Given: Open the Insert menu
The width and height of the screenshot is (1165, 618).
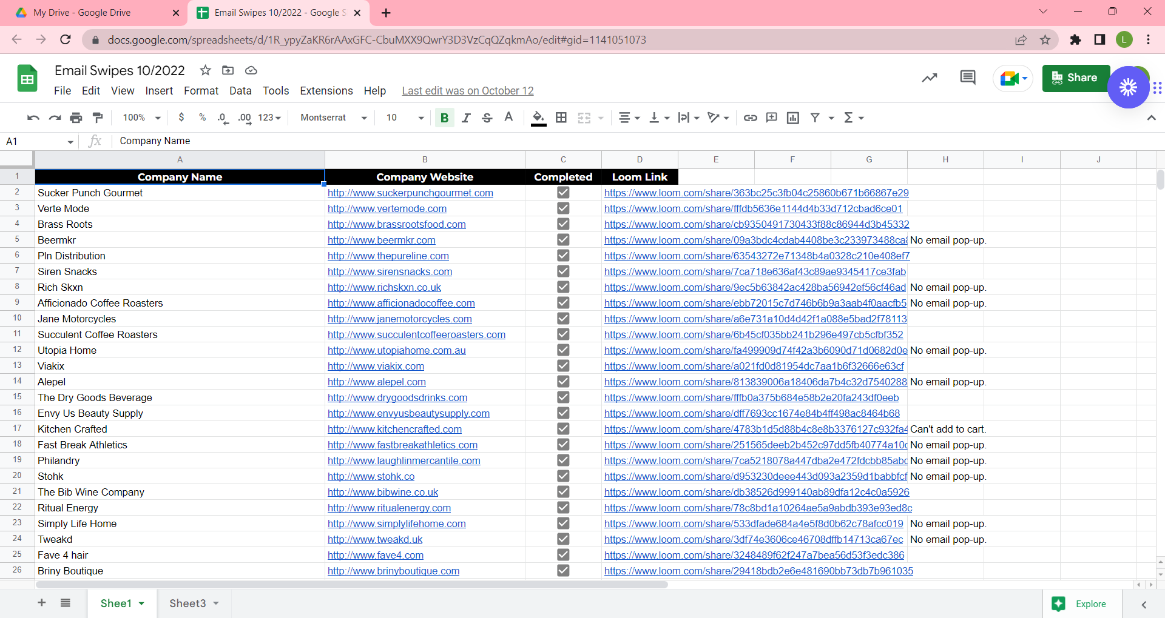Looking at the screenshot, I should click(x=159, y=91).
